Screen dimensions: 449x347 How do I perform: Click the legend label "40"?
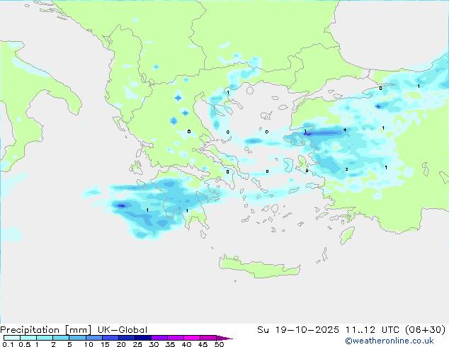click(186, 344)
